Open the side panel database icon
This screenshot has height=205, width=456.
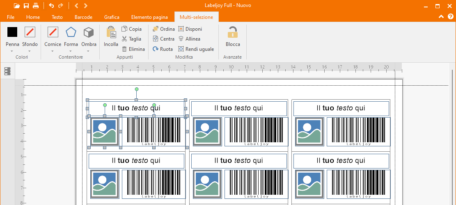click(7, 71)
